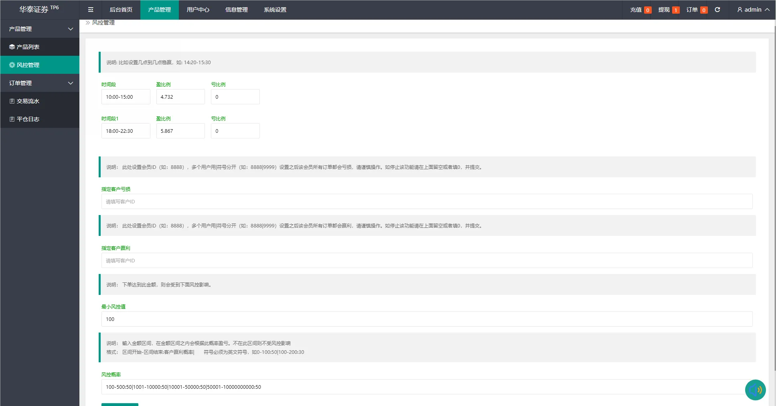Click the refresh icon in top bar
This screenshot has height=406, width=776.
tap(717, 10)
